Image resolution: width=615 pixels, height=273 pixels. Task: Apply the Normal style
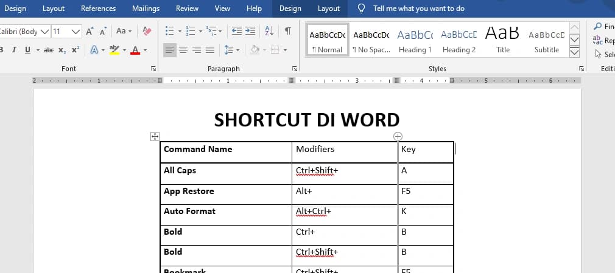[328, 40]
